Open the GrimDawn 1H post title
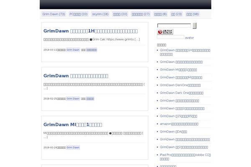 click(x=90, y=31)
